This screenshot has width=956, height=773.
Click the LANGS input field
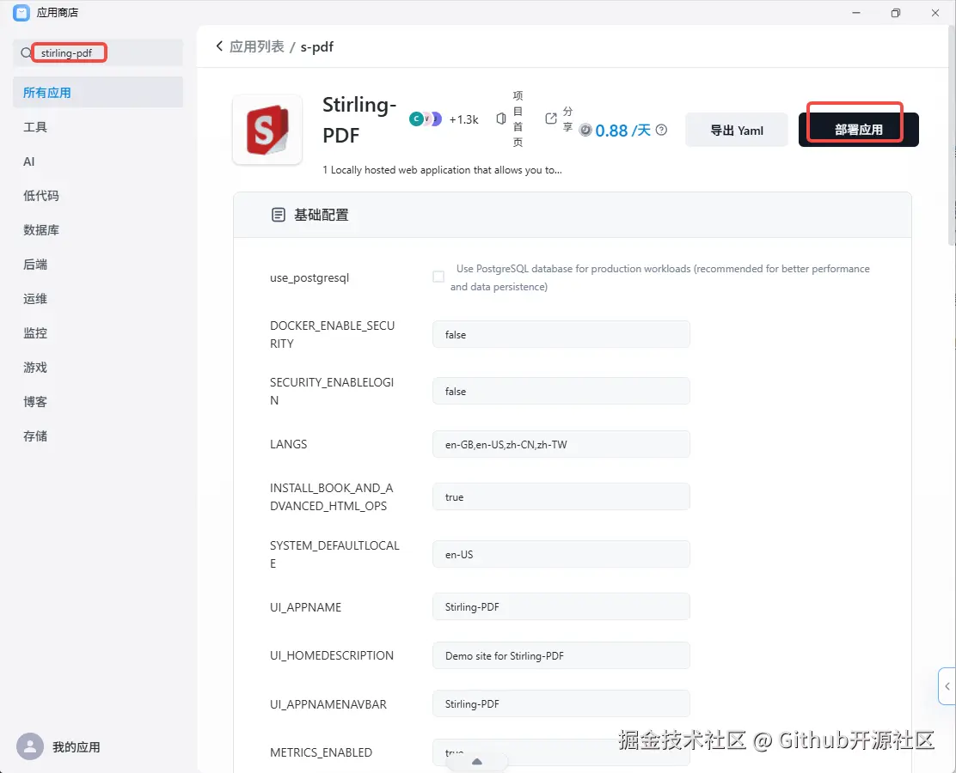click(561, 444)
